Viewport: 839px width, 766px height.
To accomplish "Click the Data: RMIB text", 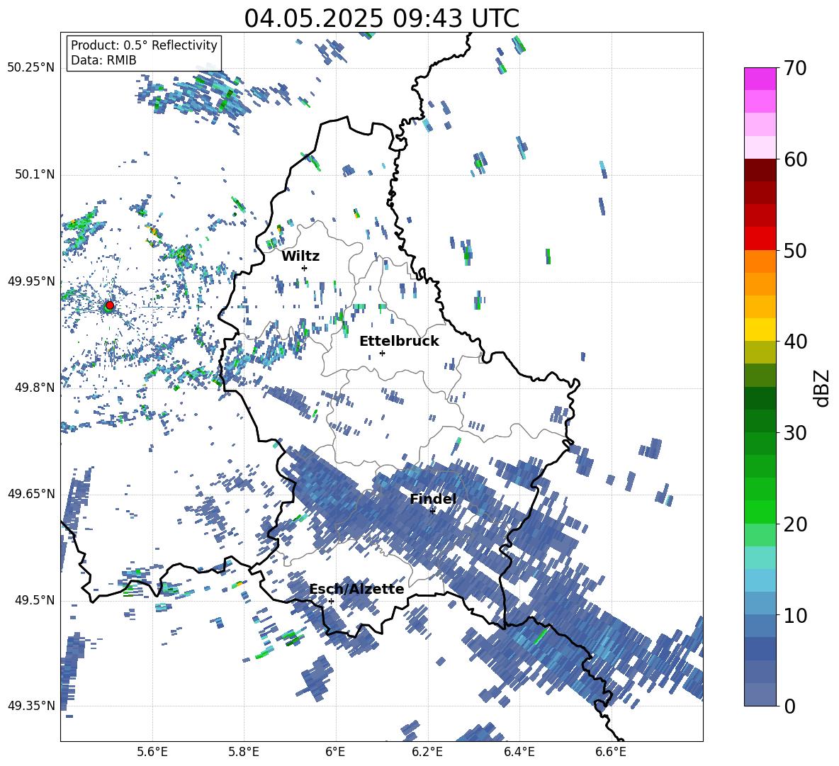I will (103, 60).
